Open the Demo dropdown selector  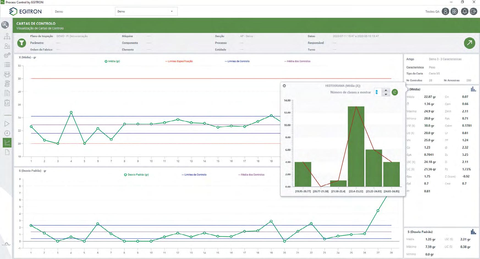146,12
